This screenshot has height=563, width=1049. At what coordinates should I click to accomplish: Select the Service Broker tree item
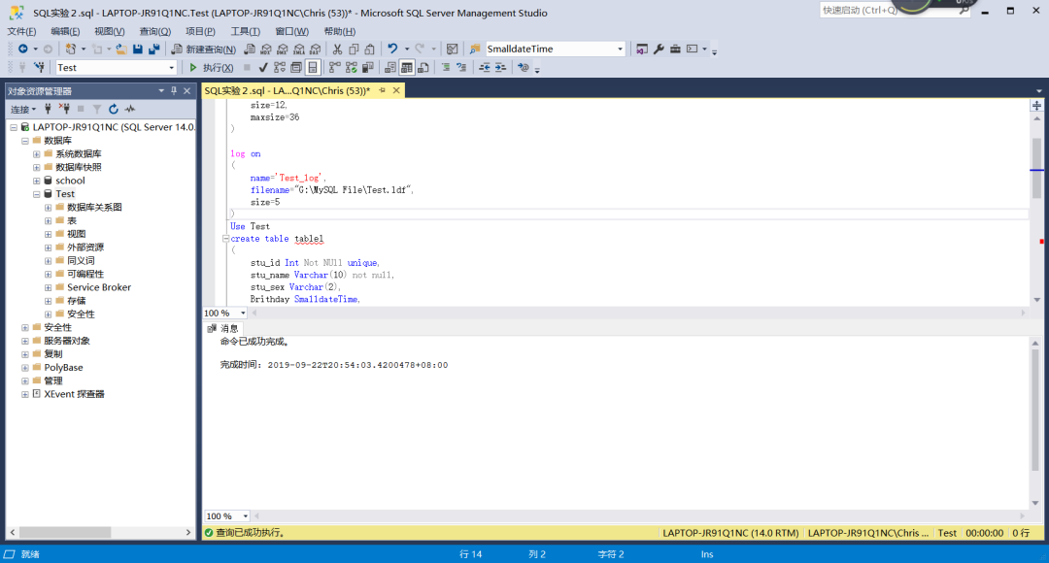tap(99, 287)
